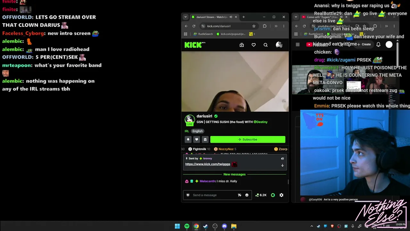Open Kick chat settings gear
Viewport: 410px width, 231px height.
[x=281, y=195]
